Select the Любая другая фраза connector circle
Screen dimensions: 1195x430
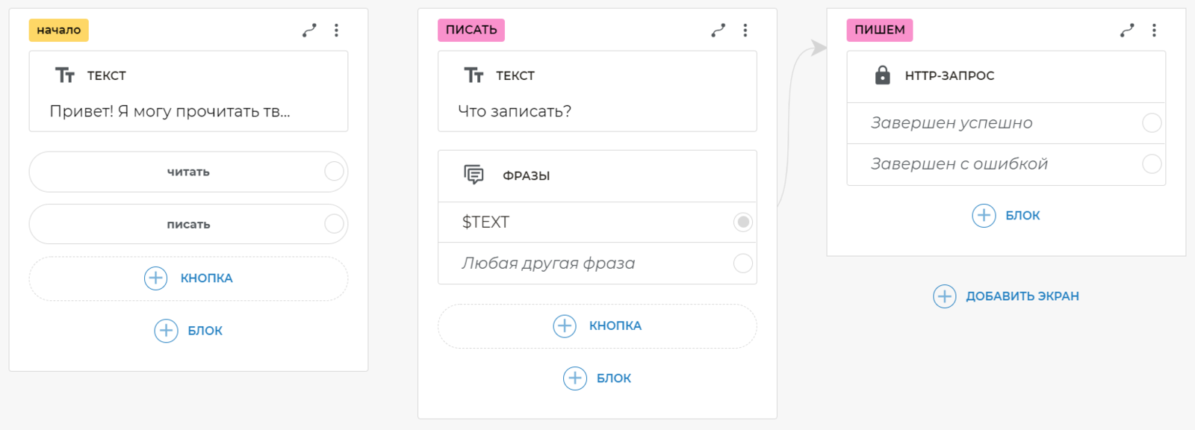[742, 263]
